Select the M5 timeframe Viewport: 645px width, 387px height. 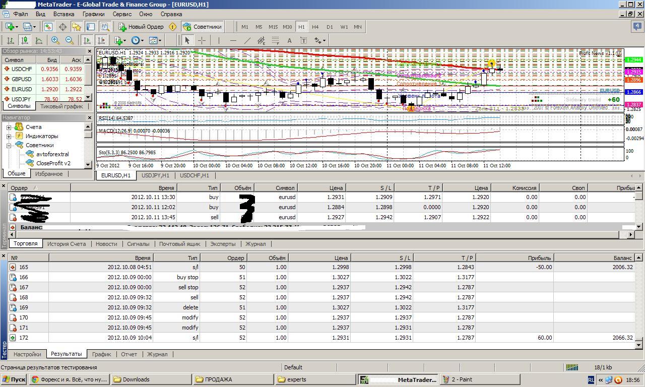click(x=259, y=27)
